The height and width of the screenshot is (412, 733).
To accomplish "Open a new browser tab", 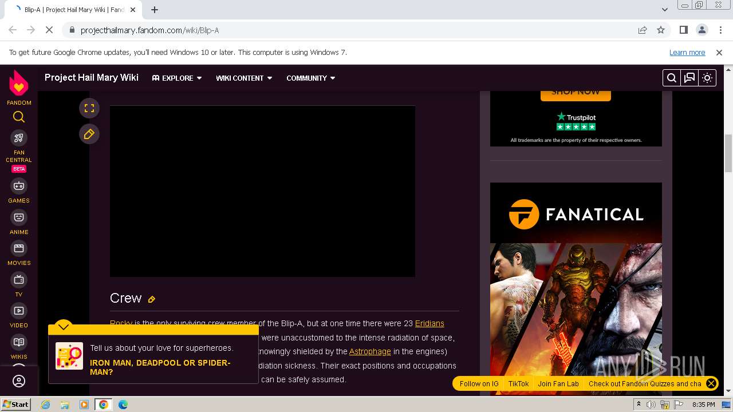I will pos(155,10).
